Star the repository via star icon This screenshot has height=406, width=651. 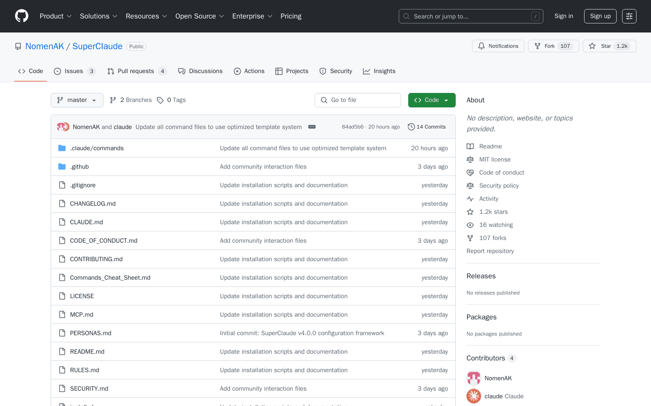593,46
